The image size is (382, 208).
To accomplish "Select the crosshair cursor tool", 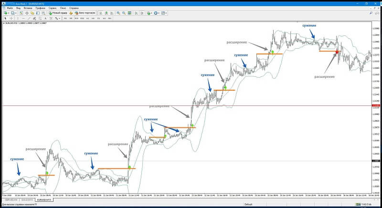I will pyautogui.click(x=11, y=18).
